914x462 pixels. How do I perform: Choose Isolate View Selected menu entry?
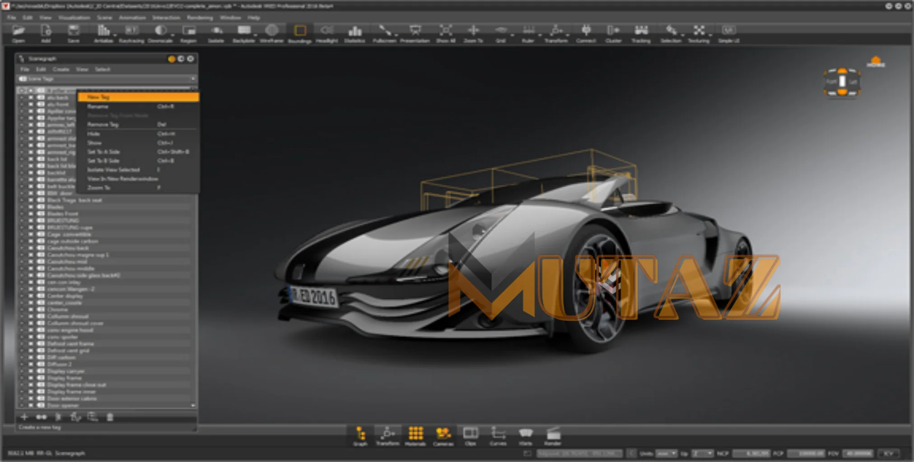click(138, 170)
